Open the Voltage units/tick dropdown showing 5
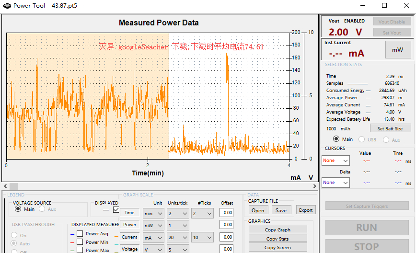Image resolution: width=416 pixels, height=253 pixels. tap(178, 249)
